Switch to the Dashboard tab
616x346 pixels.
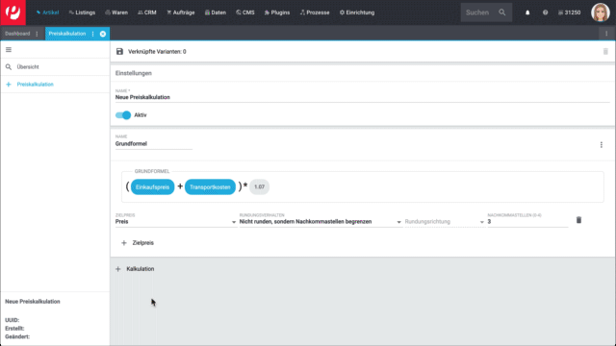17,34
